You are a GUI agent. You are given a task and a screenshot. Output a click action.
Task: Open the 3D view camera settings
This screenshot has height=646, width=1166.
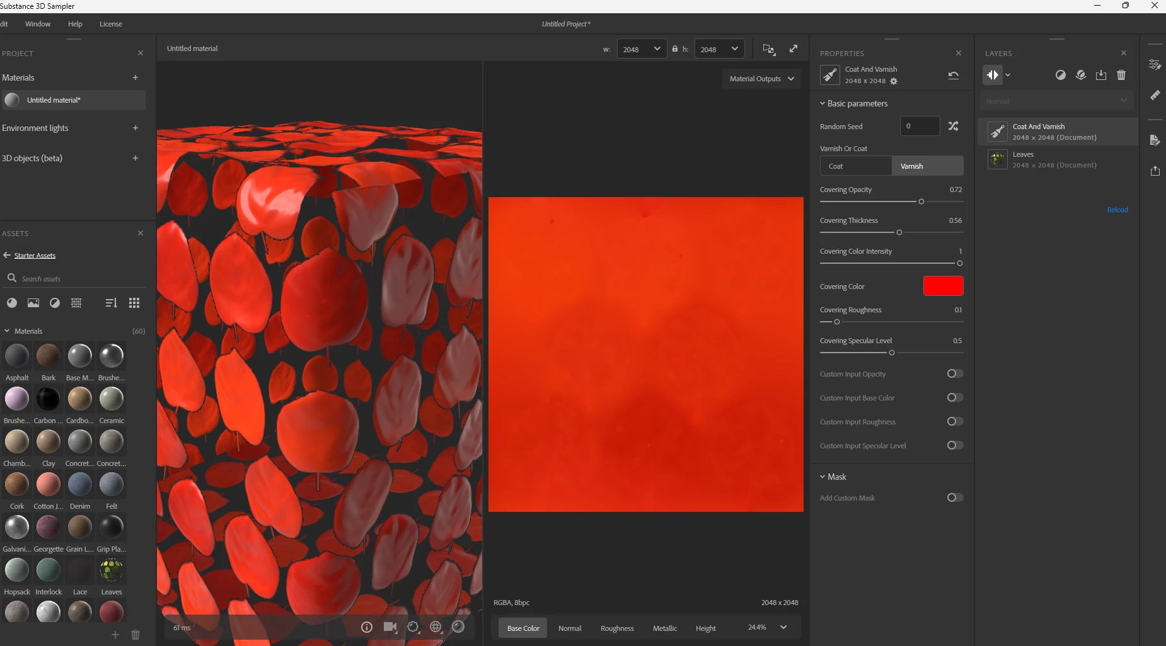pyautogui.click(x=390, y=627)
